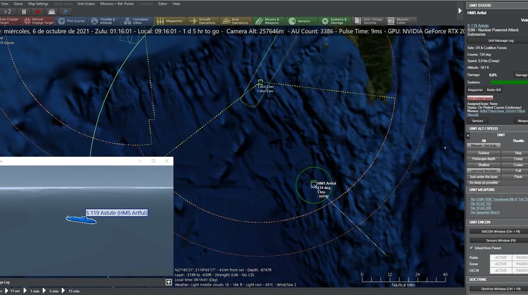528x295 pixels.
Task: Toggle Inherit from Parent checkbox
Action: pyautogui.click(x=471, y=248)
